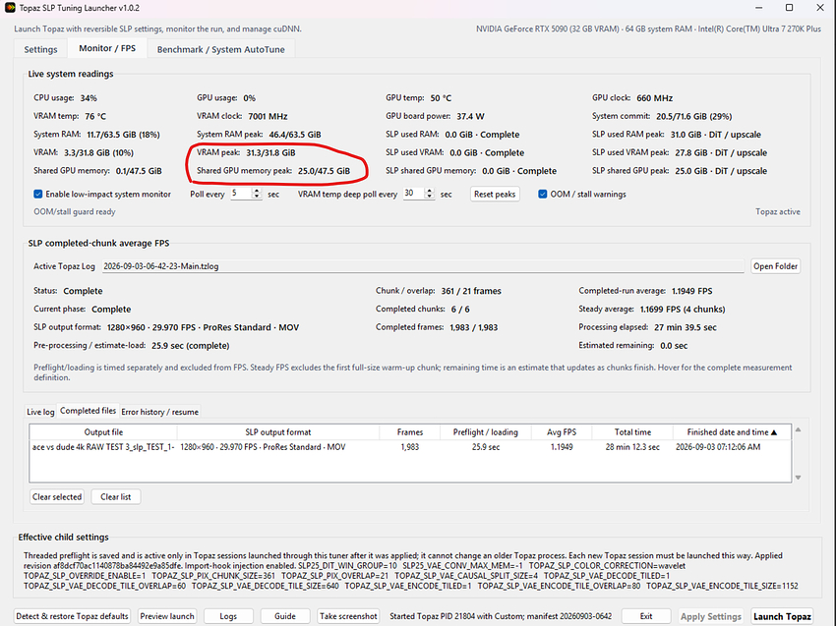Sort by the Output file column header
Viewport: 836px width, 626px height.
[x=103, y=432]
